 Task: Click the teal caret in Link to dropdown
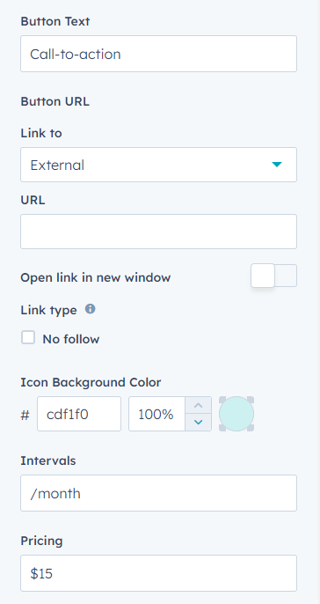click(277, 165)
